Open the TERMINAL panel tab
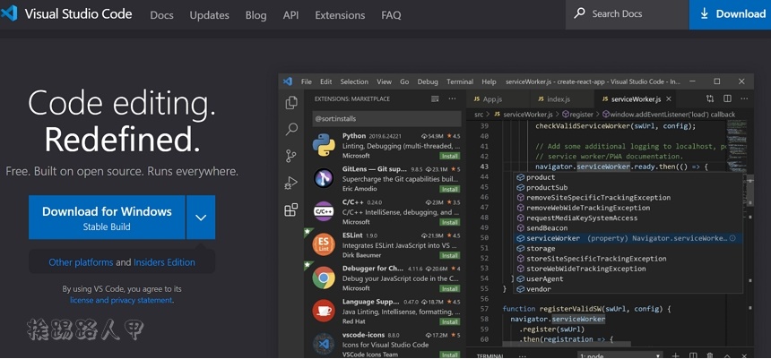 tap(489, 356)
